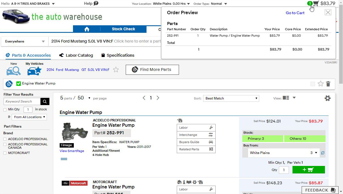The width and height of the screenshot is (343, 194).
Task: Check the MOTORCRAFT brand filter
Action: pos(5,153)
